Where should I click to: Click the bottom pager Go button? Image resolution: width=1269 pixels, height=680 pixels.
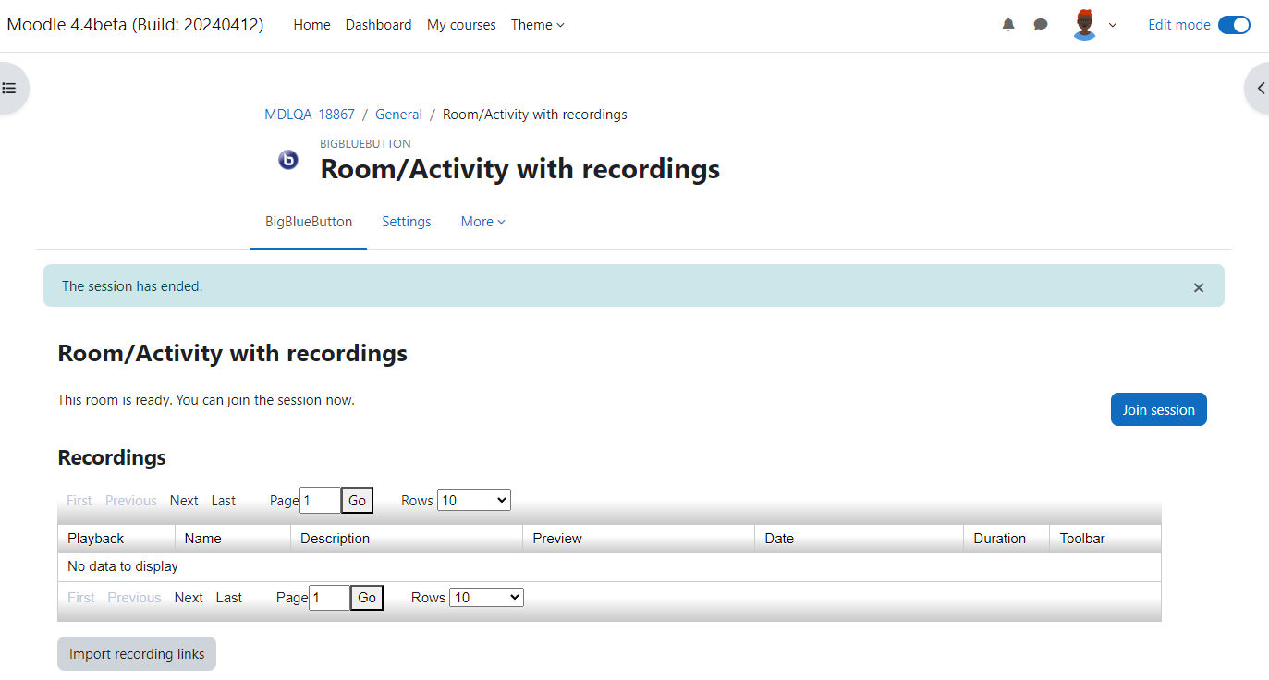tap(367, 598)
